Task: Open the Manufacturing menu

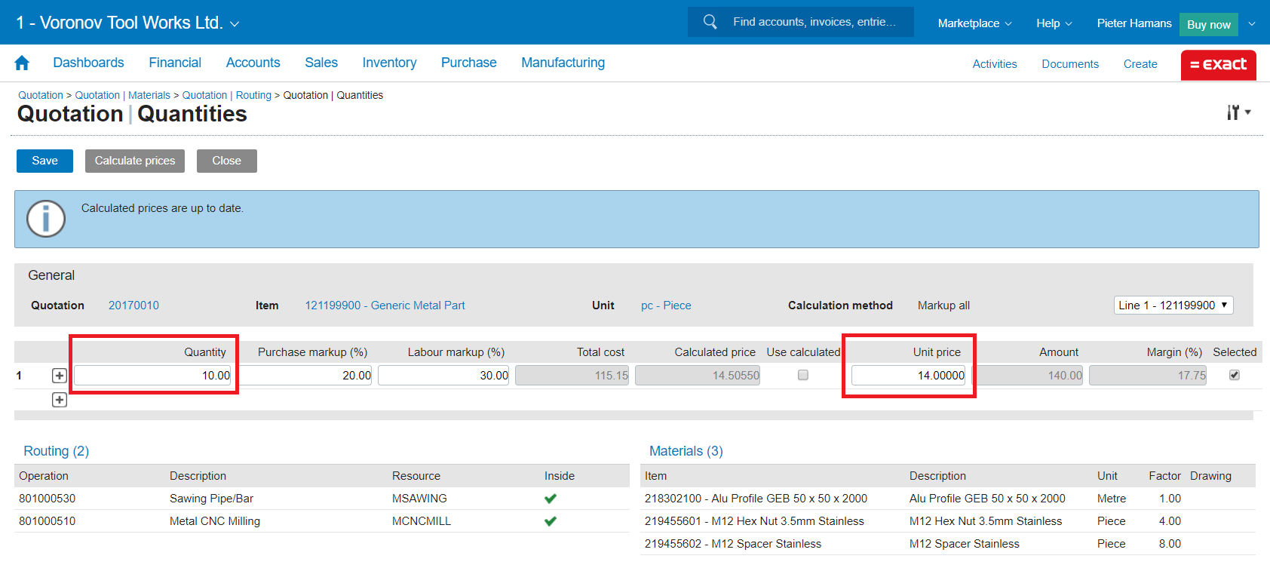Action: (x=563, y=63)
